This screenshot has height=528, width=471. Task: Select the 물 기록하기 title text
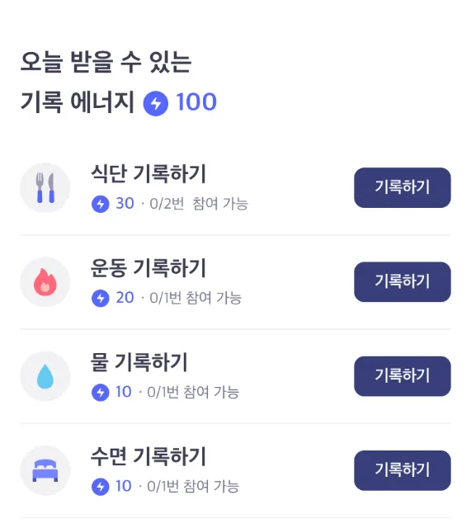[x=139, y=362]
